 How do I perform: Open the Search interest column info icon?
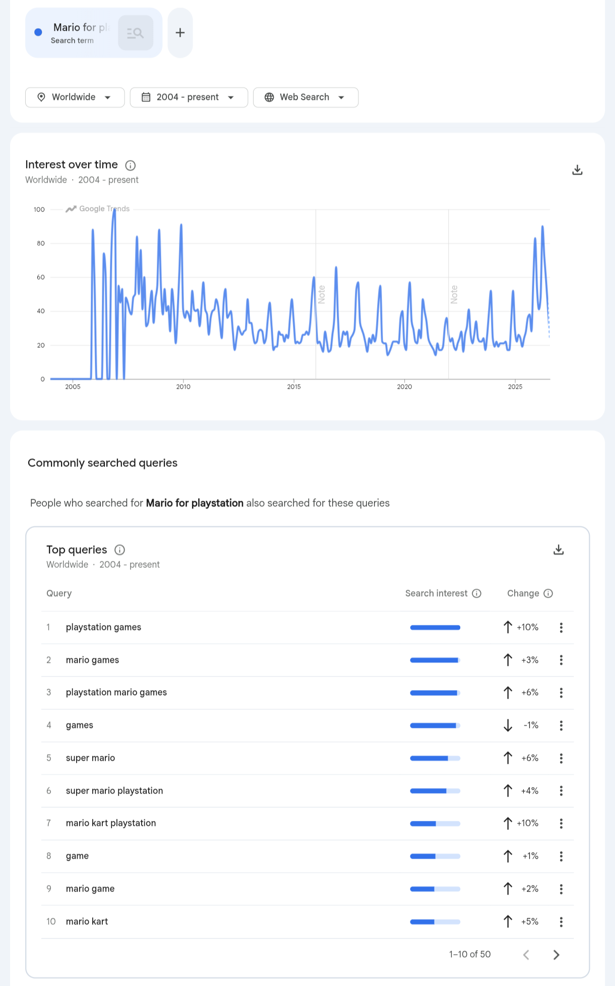click(476, 593)
